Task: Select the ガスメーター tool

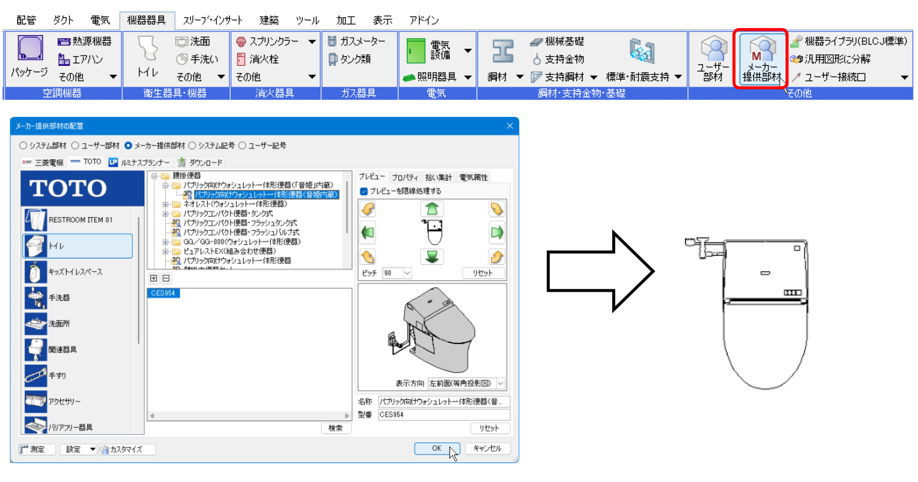Action: tap(356, 41)
